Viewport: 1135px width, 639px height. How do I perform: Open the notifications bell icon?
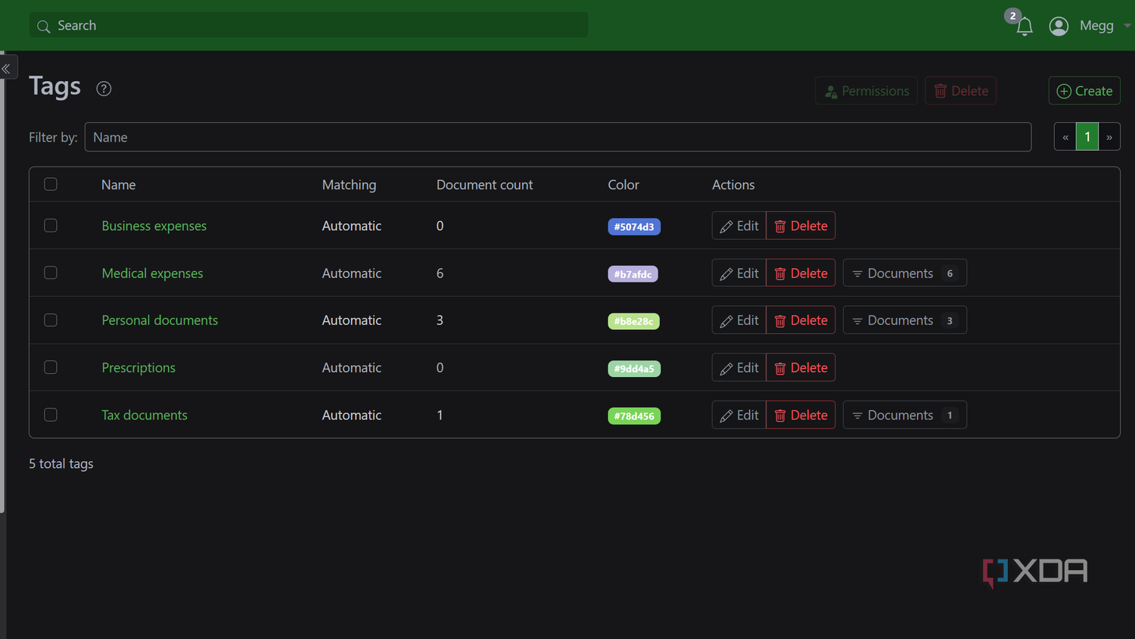1025,27
